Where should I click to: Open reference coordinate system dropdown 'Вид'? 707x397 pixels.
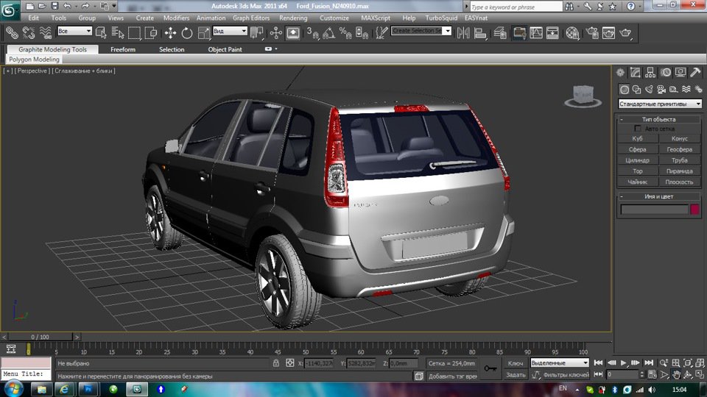pos(230,31)
